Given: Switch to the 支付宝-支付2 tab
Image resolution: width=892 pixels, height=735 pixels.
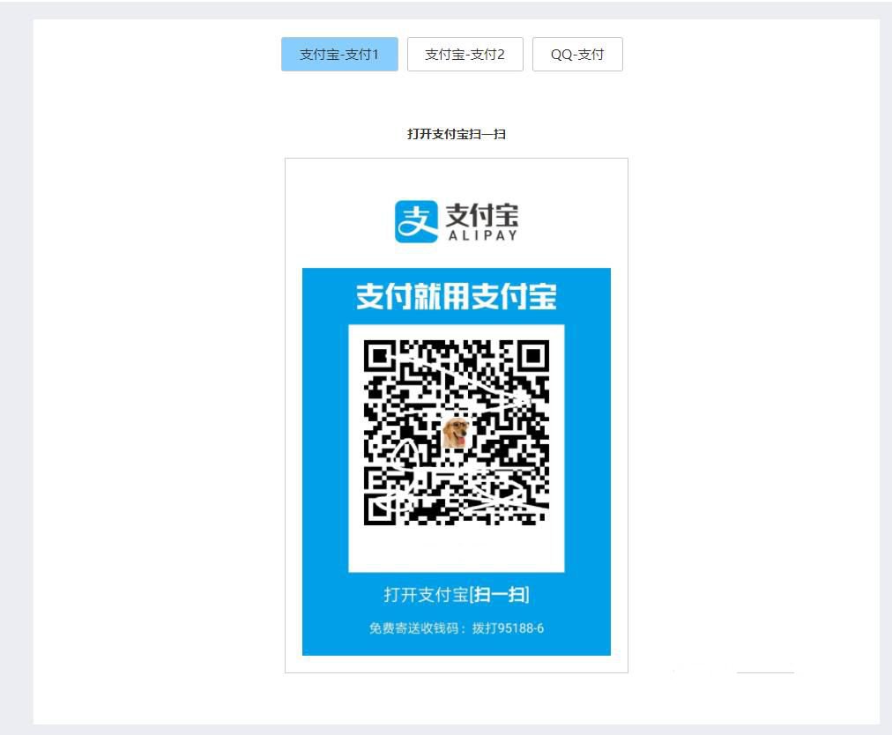Looking at the screenshot, I should (465, 54).
